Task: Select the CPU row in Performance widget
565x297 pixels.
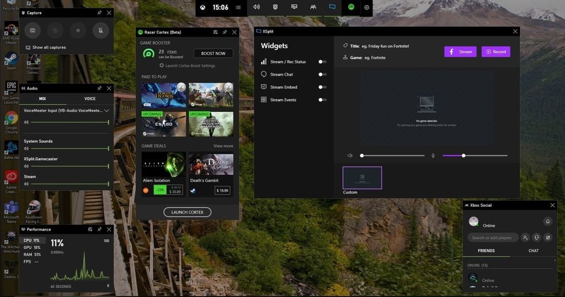Action: (x=33, y=240)
